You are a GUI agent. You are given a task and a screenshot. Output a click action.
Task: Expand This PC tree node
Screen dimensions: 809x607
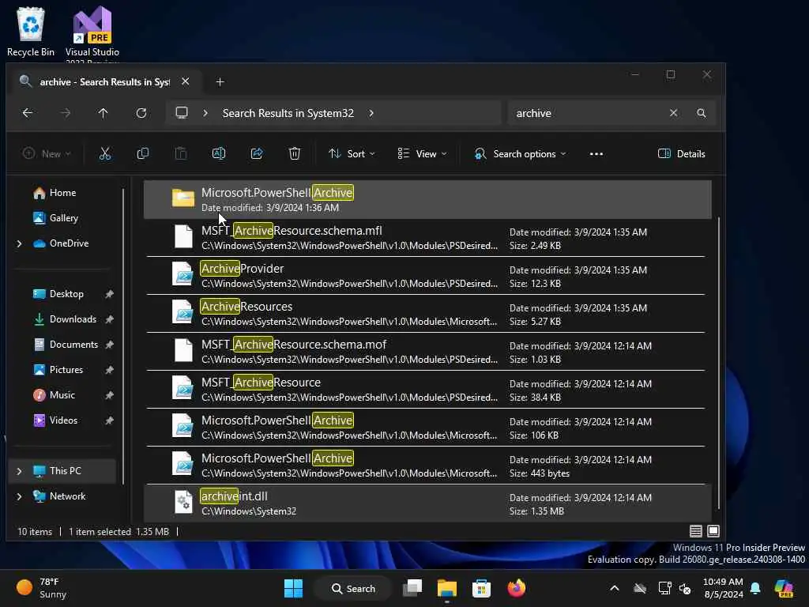20,471
